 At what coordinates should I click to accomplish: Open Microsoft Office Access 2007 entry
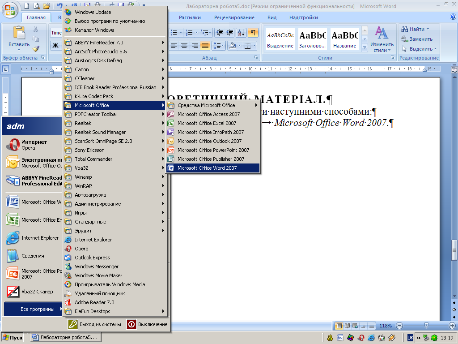213,114
